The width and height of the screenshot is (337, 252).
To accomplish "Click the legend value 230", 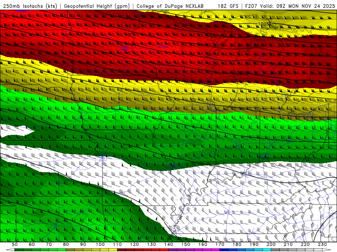I will pyautogui.click(x=323, y=244).
